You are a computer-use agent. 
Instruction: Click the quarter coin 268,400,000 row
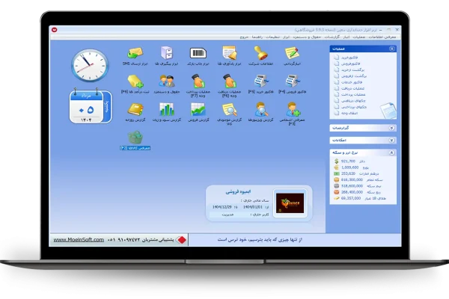pos(357,192)
